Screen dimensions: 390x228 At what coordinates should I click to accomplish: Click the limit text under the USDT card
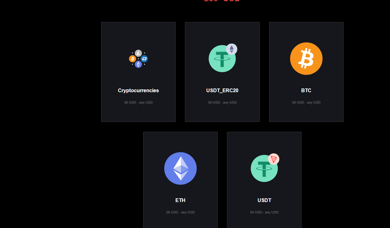pos(264,212)
